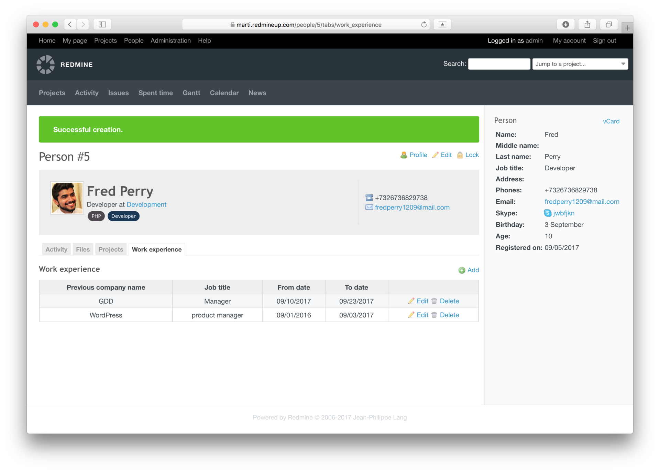
Task: Click the pencil icon in the WordPress row
Action: (411, 315)
